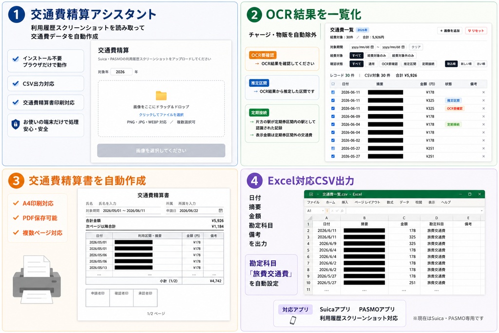Click the クリア button beside the date range
Viewport: 499px width, 333px height.
click(416, 47)
